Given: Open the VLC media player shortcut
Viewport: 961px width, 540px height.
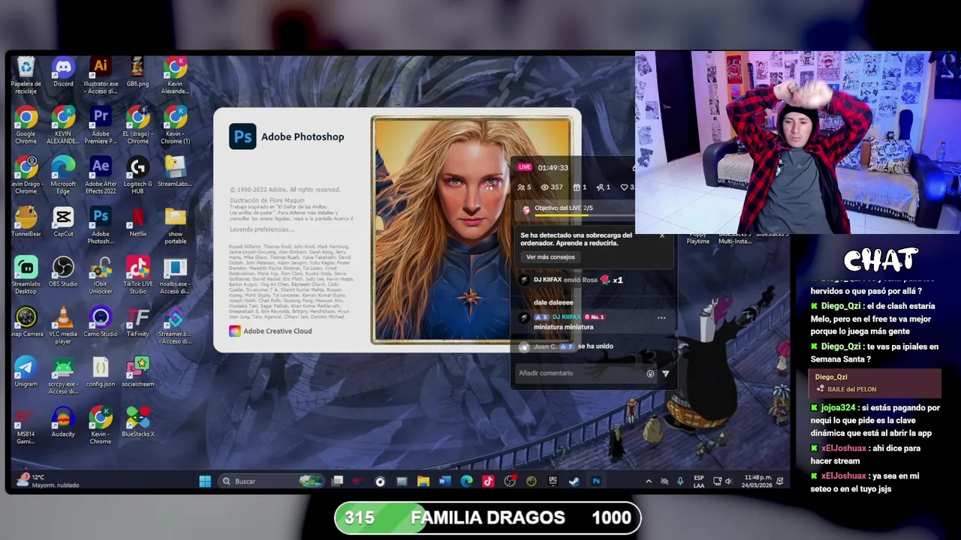Looking at the screenshot, I should (x=63, y=325).
